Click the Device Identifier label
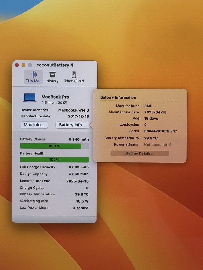The width and height of the screenshot is (203, 270). [34, 110]
